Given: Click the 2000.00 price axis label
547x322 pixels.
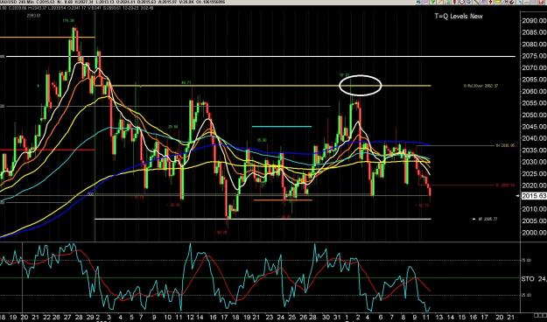Looking at the screenshot, I should tap(534, 233).
